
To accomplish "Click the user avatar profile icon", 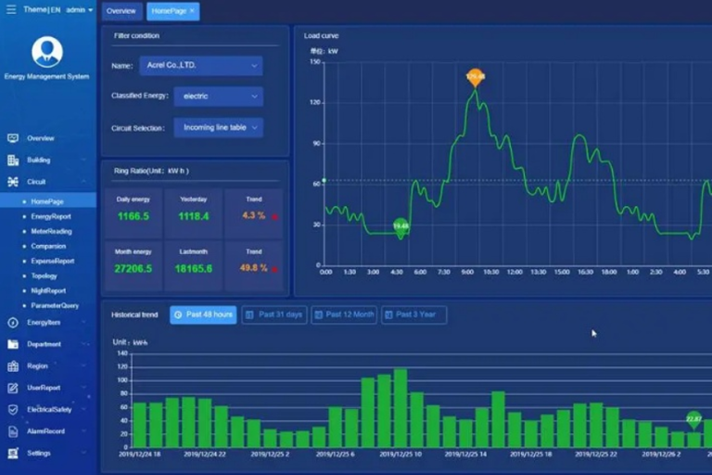I will pos(46,52).
